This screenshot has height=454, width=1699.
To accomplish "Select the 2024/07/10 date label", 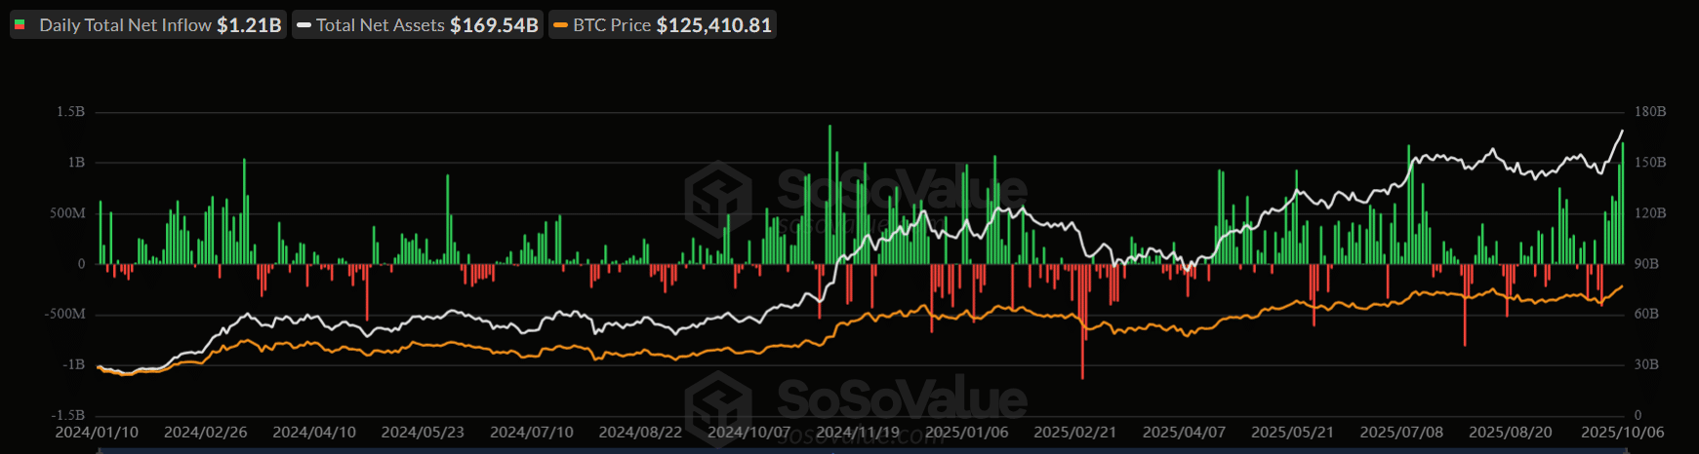I will tap(531, 432).
